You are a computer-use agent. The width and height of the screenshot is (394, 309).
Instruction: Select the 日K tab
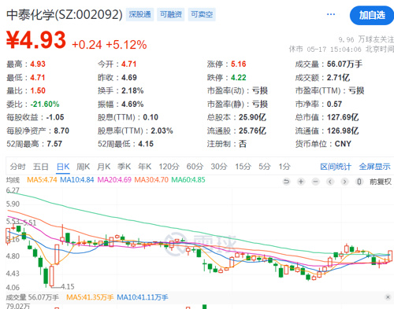click(x=63, y=167)
